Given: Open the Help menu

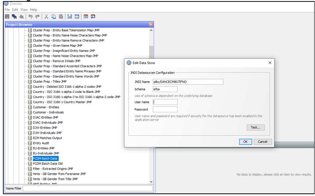Looking at the screenshot, I should pyautogui.click(x=34, y=9).
